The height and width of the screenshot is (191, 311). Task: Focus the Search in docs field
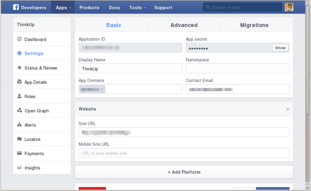click(243, 7)
